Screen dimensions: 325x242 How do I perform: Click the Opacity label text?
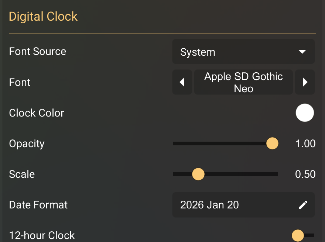pos(27,144)
